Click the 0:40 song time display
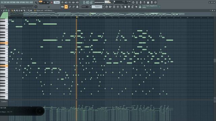Image resolution: width=216 pixels, height=121 pixels. pos(88,2)
